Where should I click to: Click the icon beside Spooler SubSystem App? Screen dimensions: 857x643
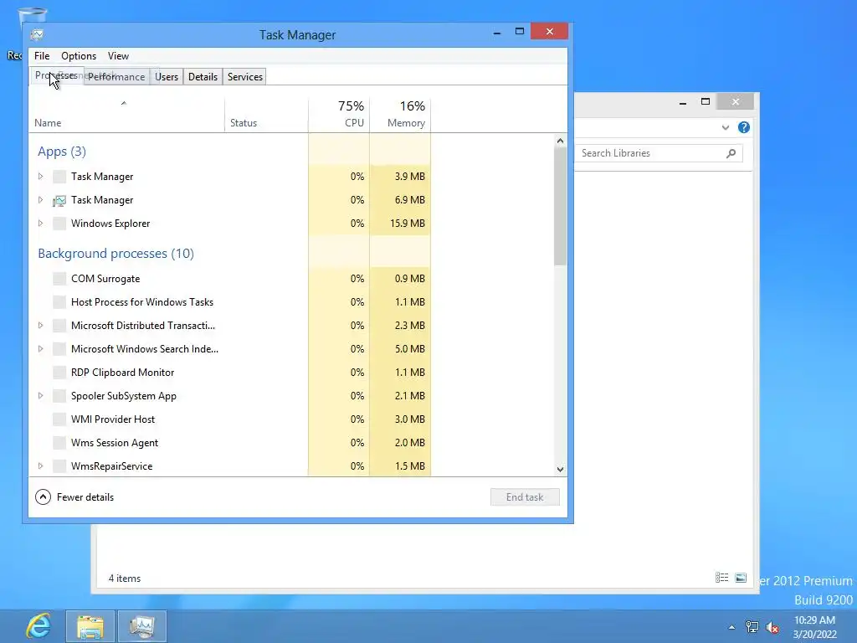[59, 396]
